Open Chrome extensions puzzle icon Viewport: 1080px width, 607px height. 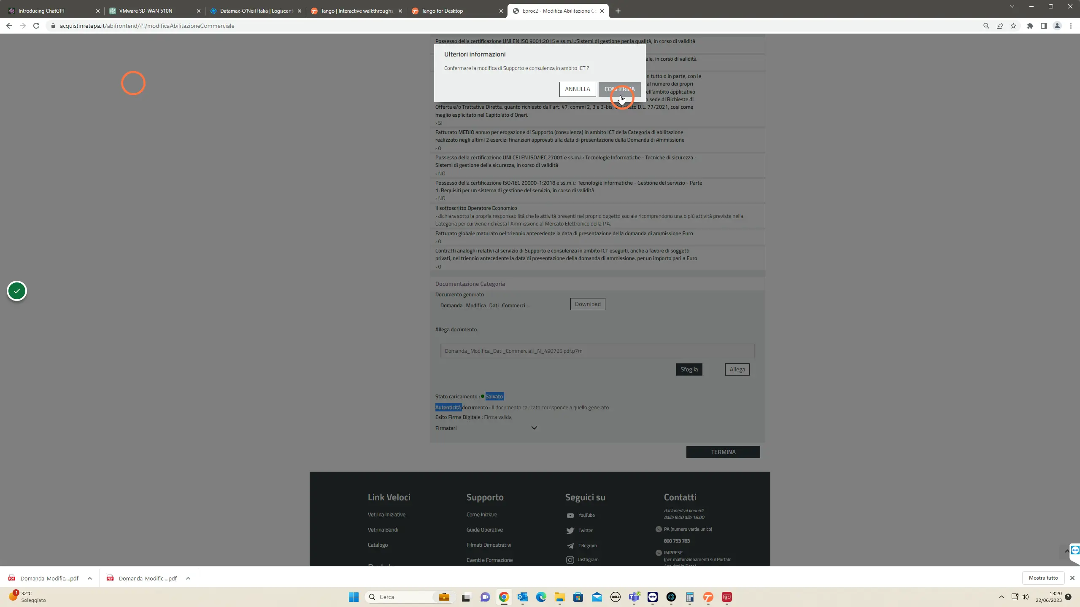pos(1030,26)
